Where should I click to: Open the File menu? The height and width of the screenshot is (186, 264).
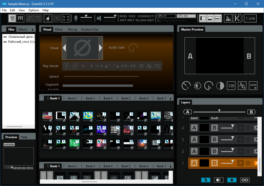[4, 10]
